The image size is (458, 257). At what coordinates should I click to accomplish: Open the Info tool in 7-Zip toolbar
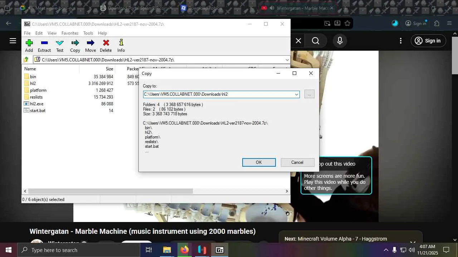[121, 43]
